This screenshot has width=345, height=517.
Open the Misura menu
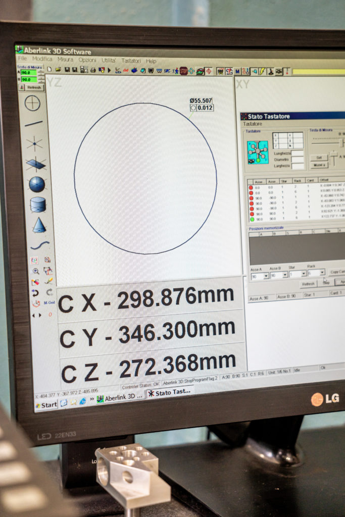point(65,60)
